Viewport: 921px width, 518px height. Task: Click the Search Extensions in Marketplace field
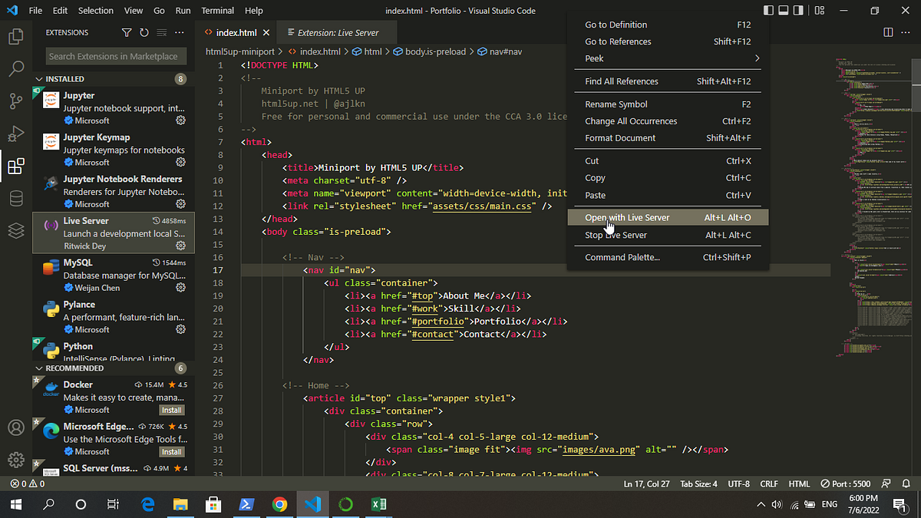tap(113, 56)
